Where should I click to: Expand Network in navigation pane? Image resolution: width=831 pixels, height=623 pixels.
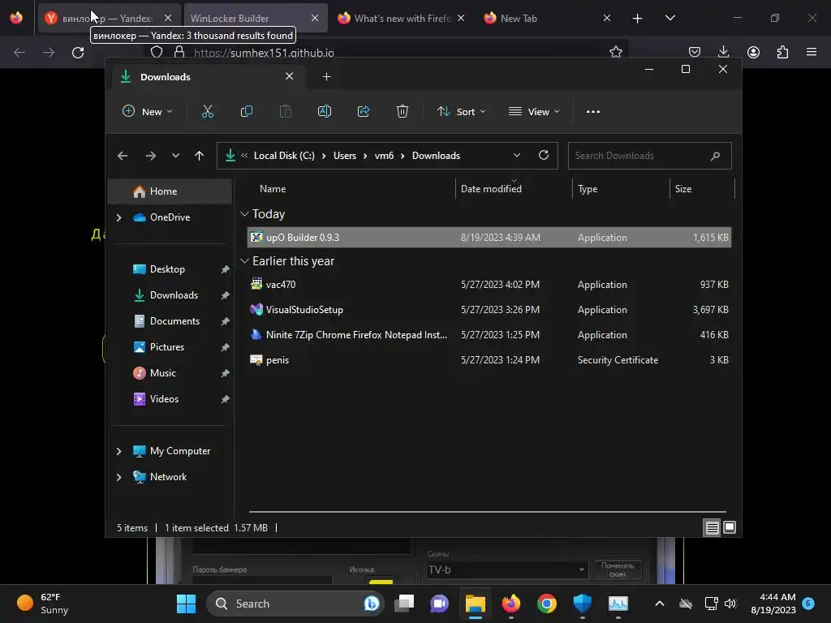click(118, 477)
